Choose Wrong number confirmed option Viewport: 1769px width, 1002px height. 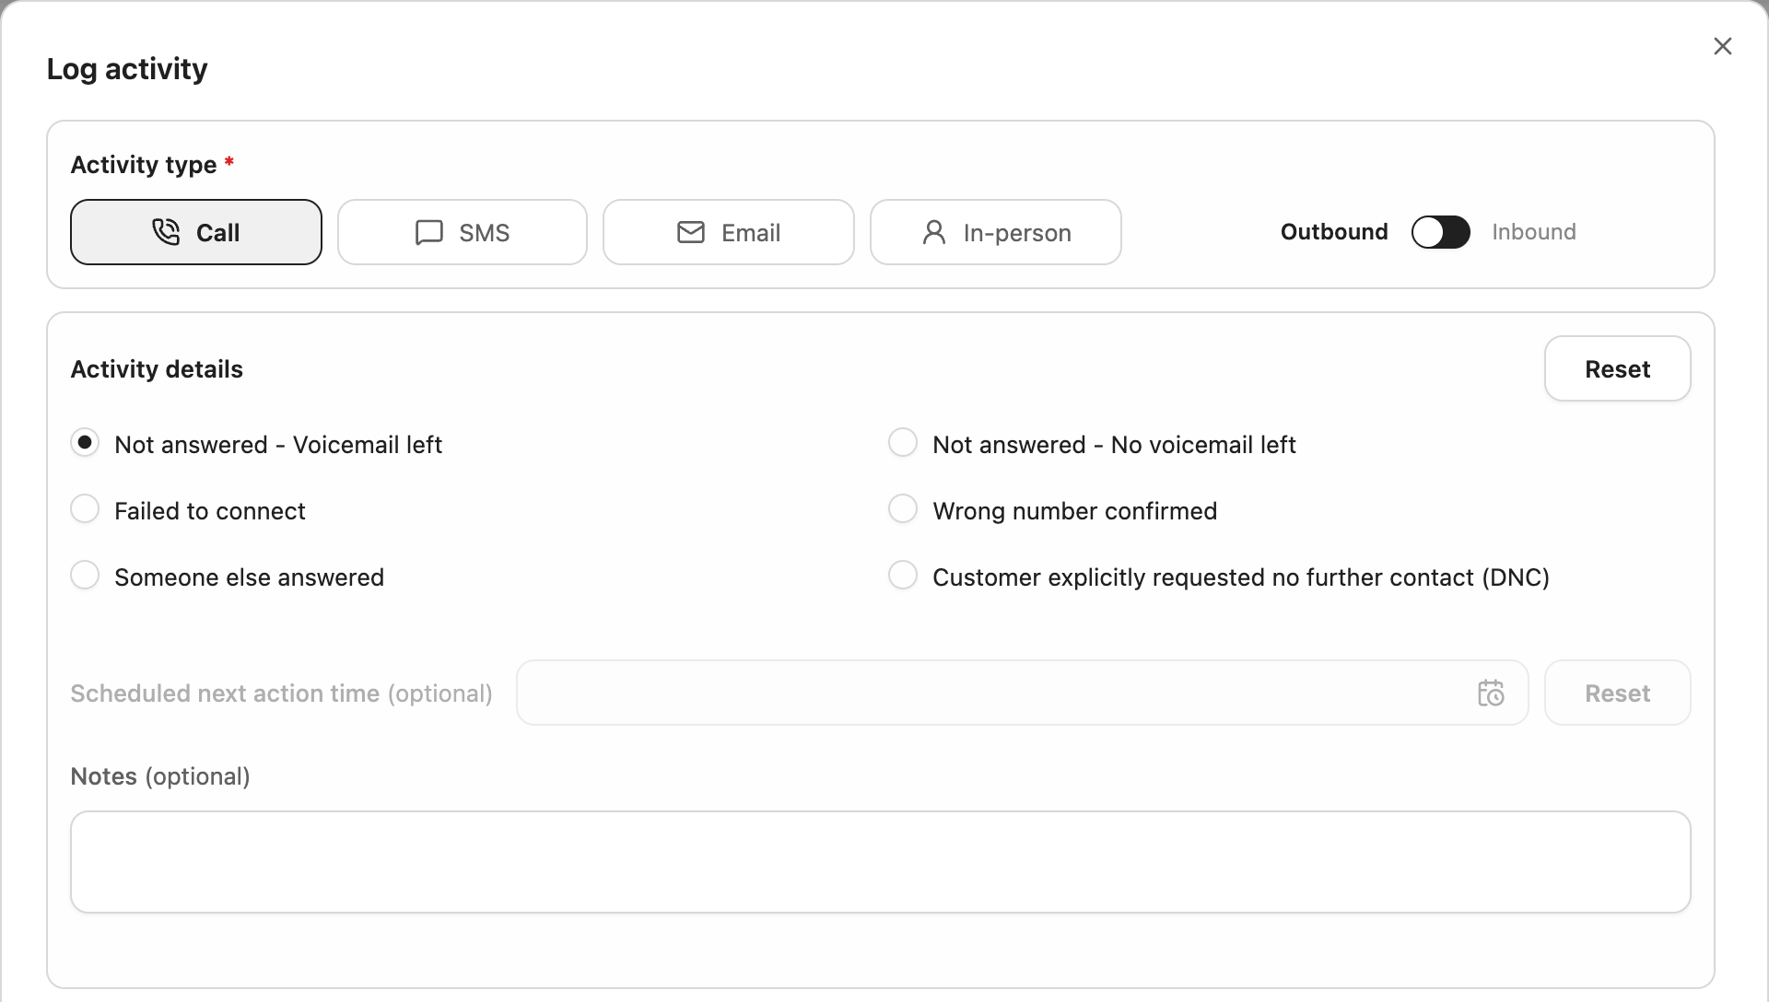click(x=903, y=509)
